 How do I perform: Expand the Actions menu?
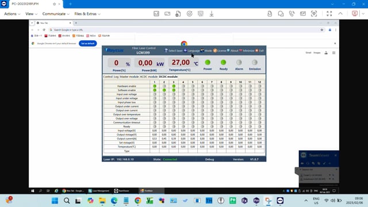[12, 14]
